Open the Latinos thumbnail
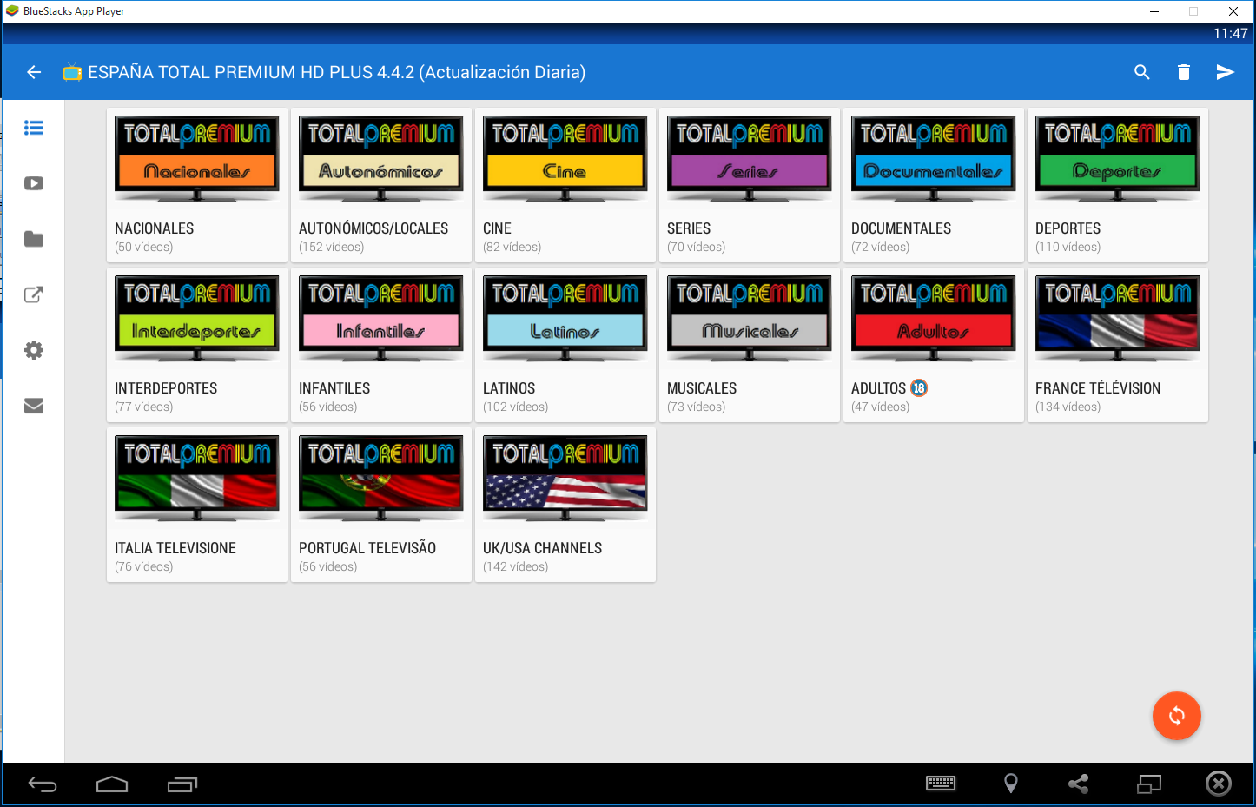Image resolution: width=1256 pixels, height=807 pixels. pyautogui.click(x=565, y=319)
